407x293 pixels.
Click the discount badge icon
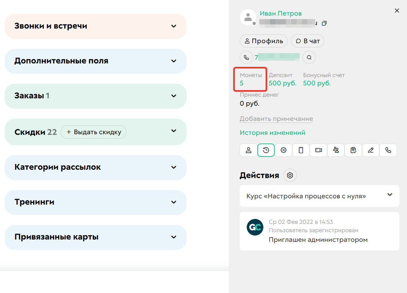(283, 150)
